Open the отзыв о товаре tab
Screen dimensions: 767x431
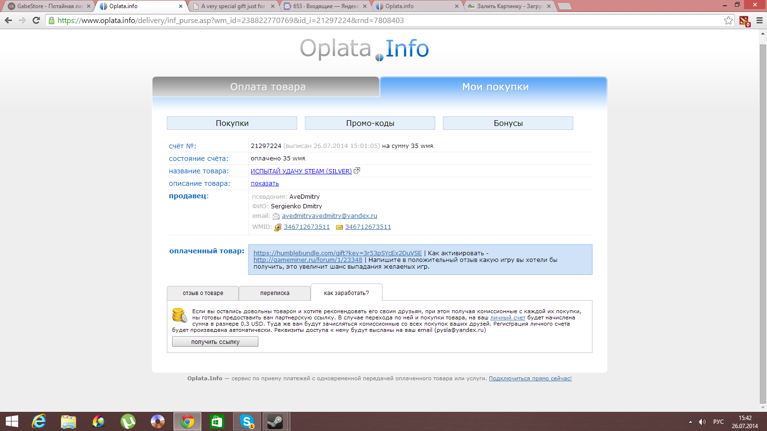click(x=203, y=293)
